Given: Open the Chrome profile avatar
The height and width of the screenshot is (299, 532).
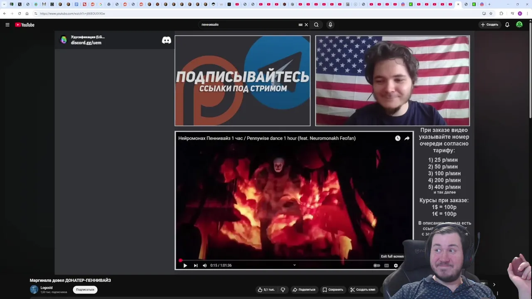Looking at the screenshot, I should click(520, 13).
